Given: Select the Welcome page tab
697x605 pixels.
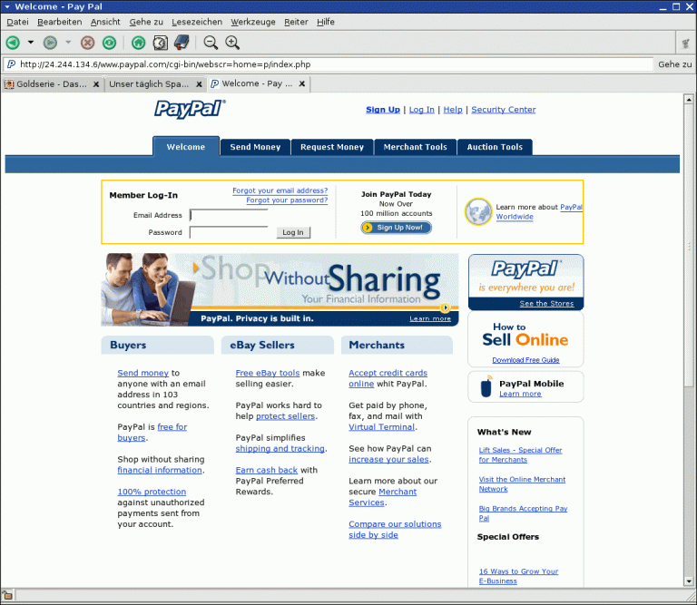Looking at the screenshot, I should 186,147.
